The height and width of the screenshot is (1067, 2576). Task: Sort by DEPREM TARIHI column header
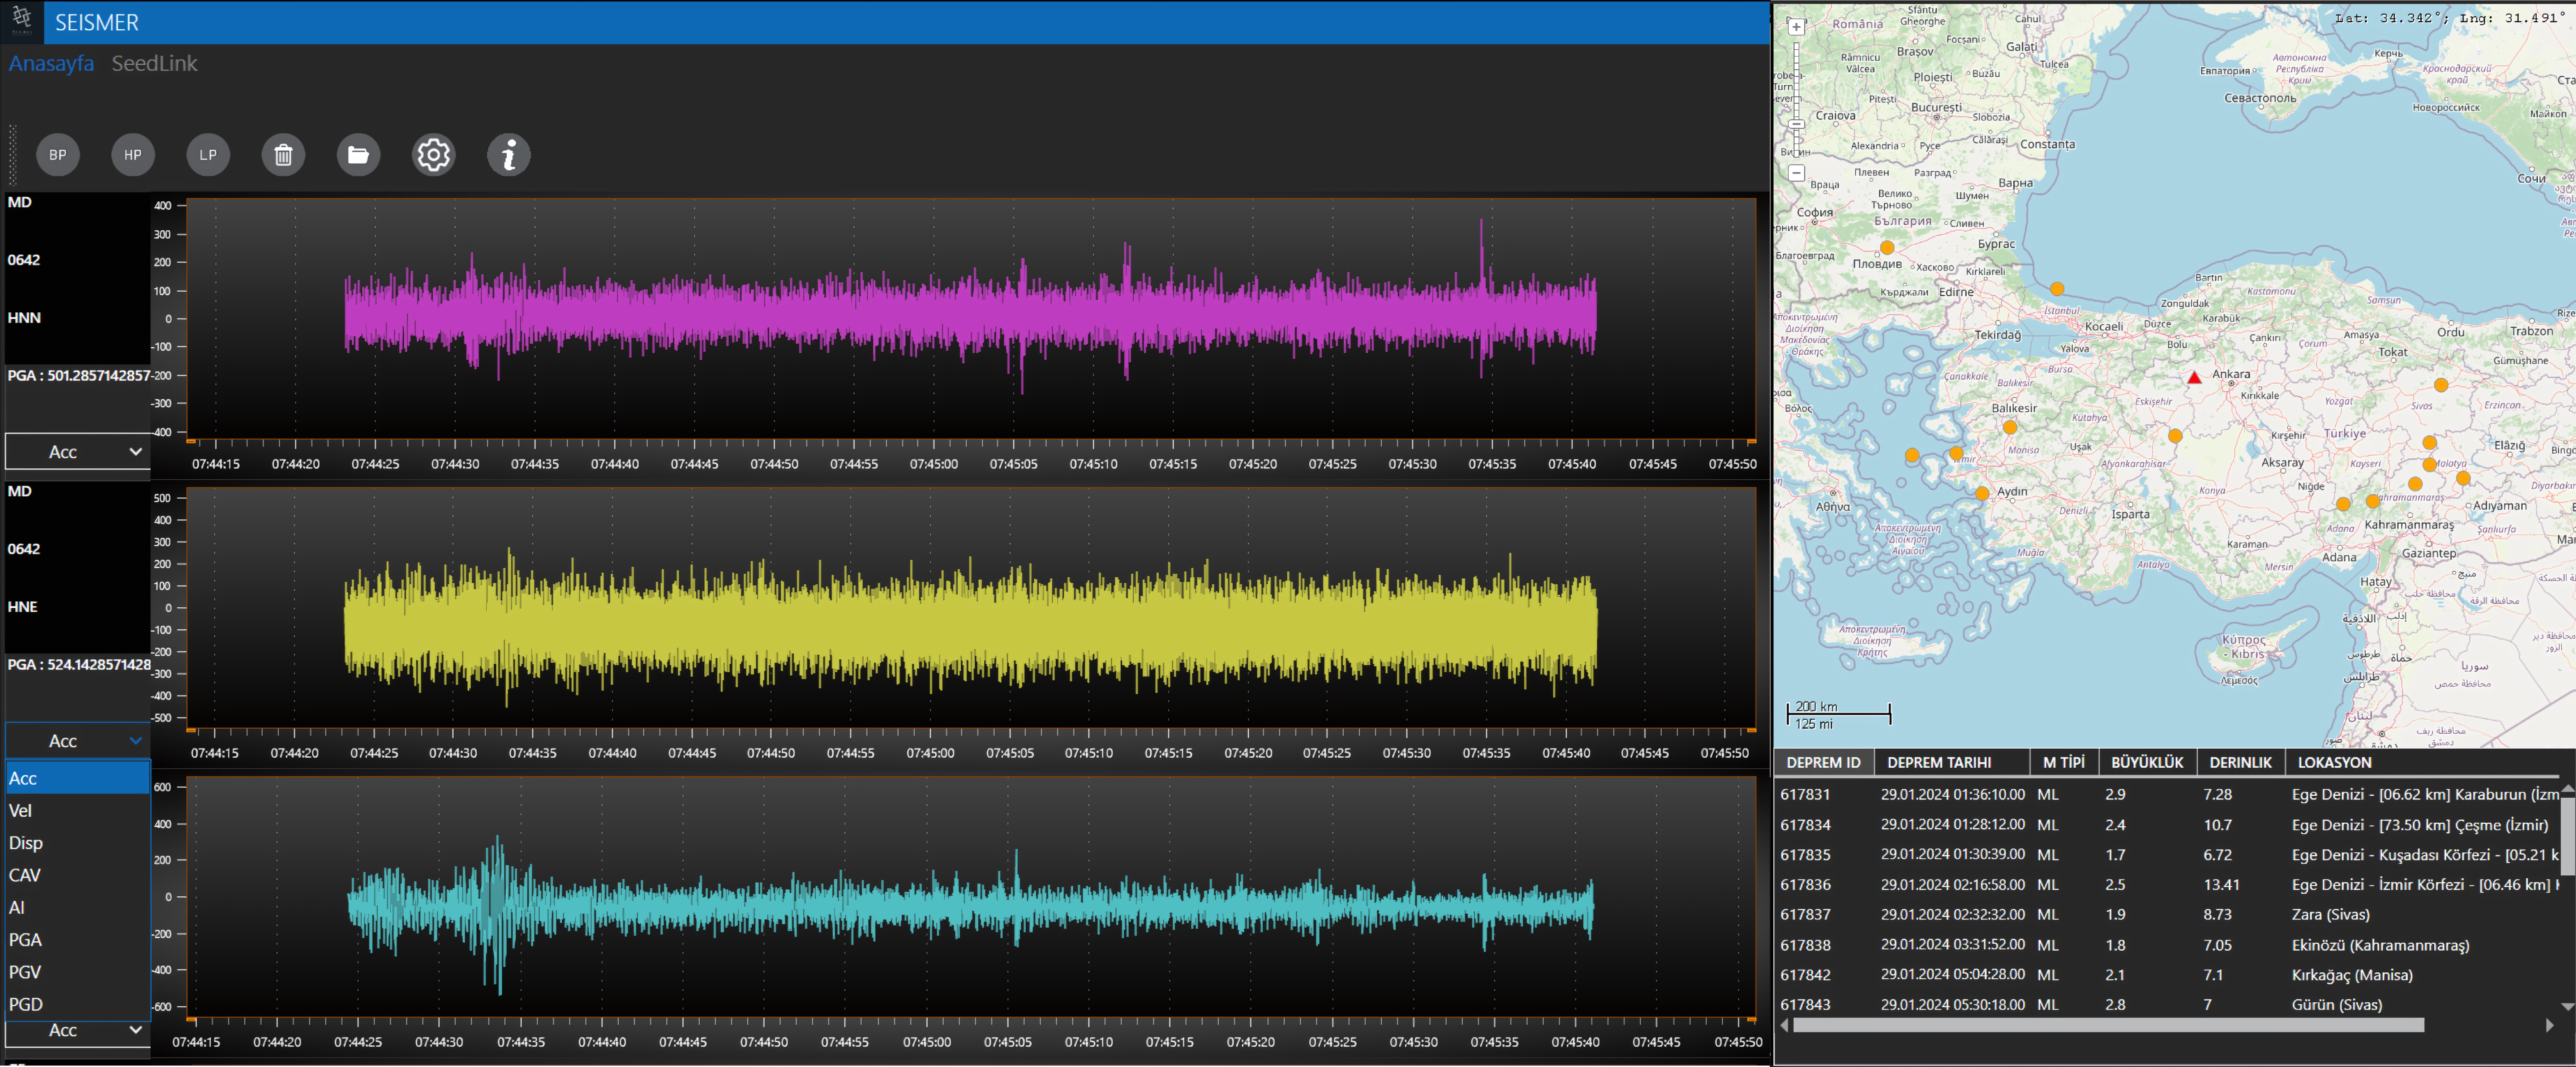coord(1952,762)
